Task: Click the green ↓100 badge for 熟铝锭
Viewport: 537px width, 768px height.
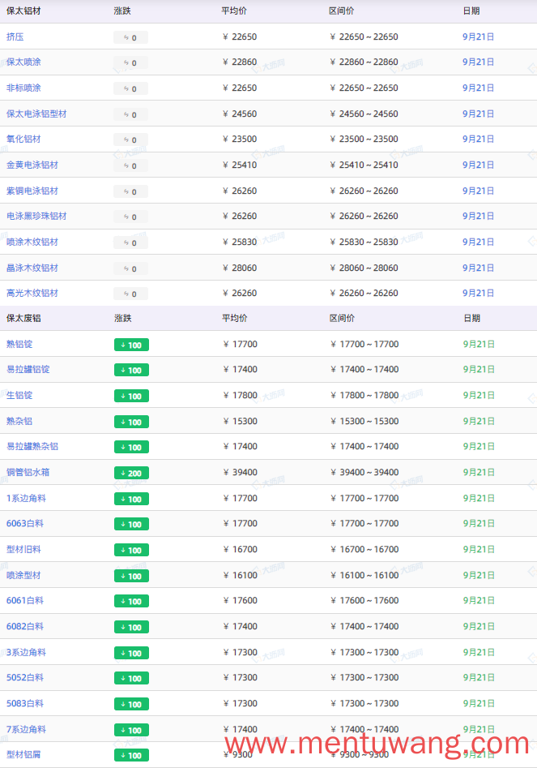Action: pyautogui.click(x=131, y=345)
